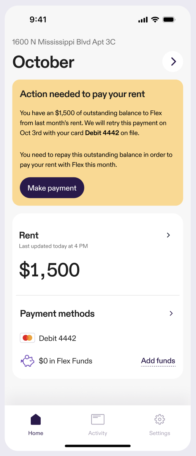Expand Payment methods chevron
Viewport: 196px width, 456px height.
[171, 314]
